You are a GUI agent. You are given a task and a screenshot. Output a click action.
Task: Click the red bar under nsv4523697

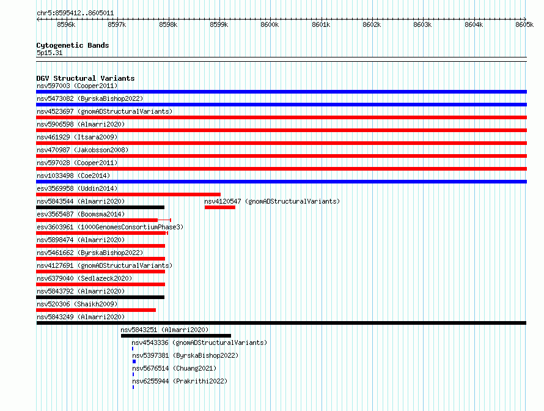click(281, 117)
